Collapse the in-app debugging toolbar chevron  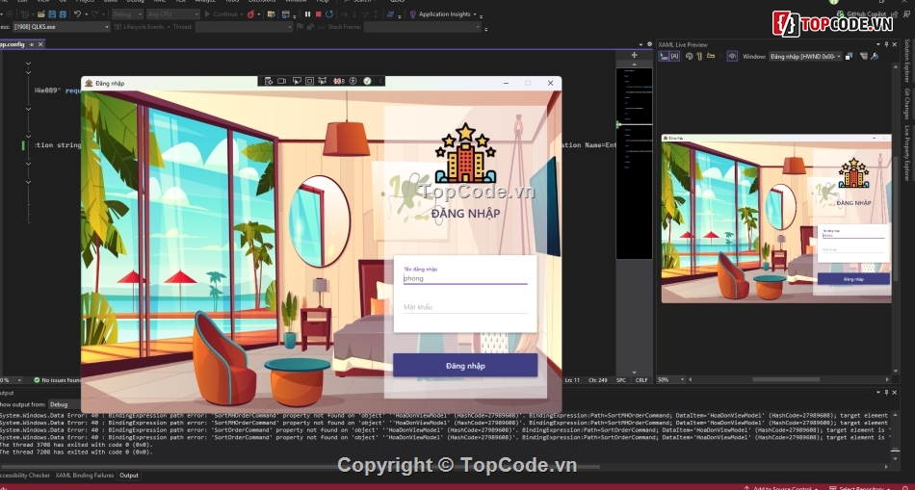coord(380,81)
